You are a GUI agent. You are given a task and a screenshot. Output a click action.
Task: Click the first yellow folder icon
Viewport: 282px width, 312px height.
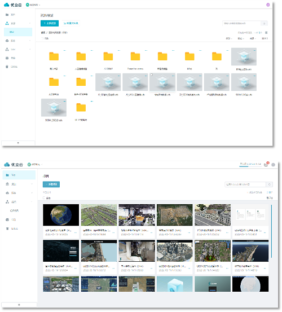coord(54,56)
